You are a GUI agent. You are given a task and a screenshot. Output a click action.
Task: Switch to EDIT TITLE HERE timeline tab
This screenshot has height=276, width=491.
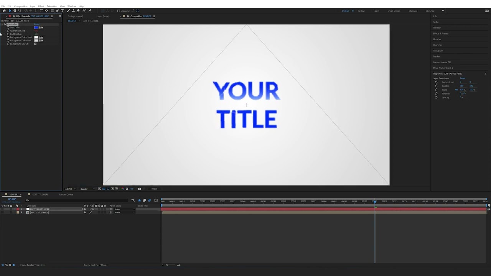pos(40,194)
